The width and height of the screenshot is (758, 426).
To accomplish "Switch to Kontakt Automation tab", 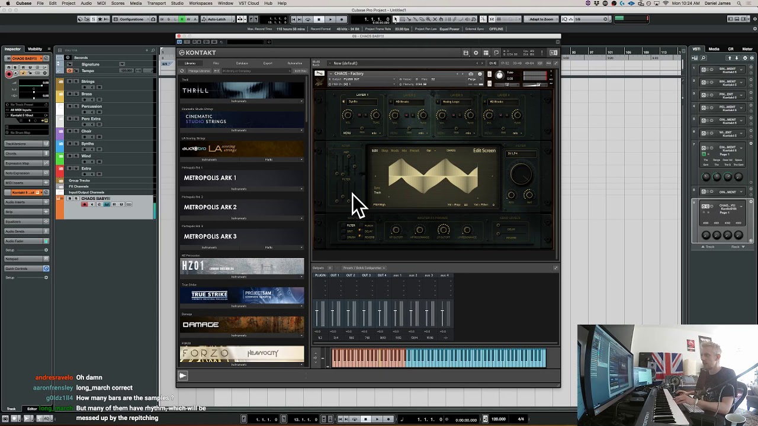I will pos(294,63).
